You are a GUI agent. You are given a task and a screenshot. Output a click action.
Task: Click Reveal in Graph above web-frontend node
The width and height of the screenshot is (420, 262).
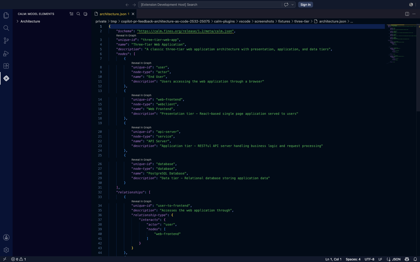tap(141, 95)
